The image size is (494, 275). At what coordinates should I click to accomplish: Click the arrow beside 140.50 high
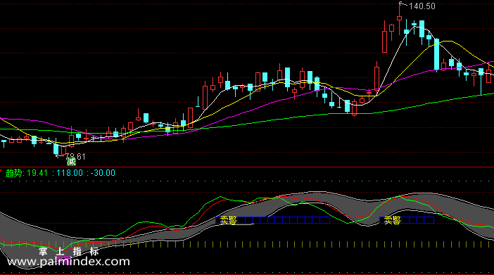[403, 4]
